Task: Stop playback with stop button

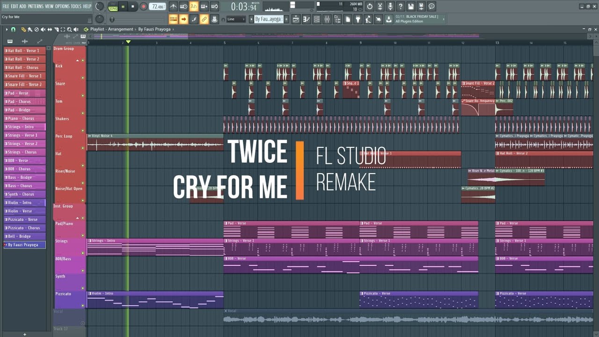Action: pyautogui.click(x=133, y=7)
